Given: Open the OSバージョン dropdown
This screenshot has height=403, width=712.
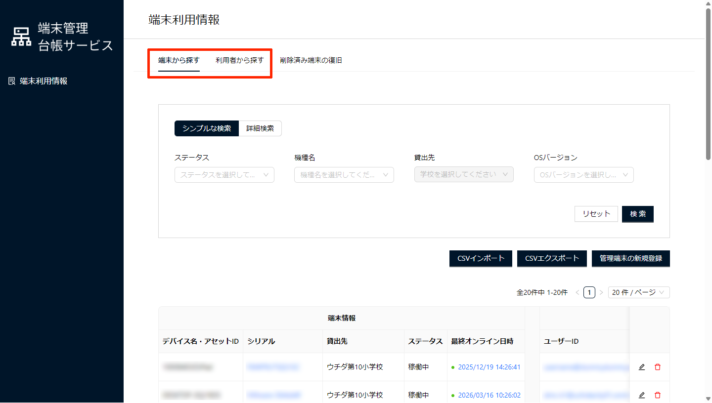Looking at the screenshot, I should tap(583, 175).
